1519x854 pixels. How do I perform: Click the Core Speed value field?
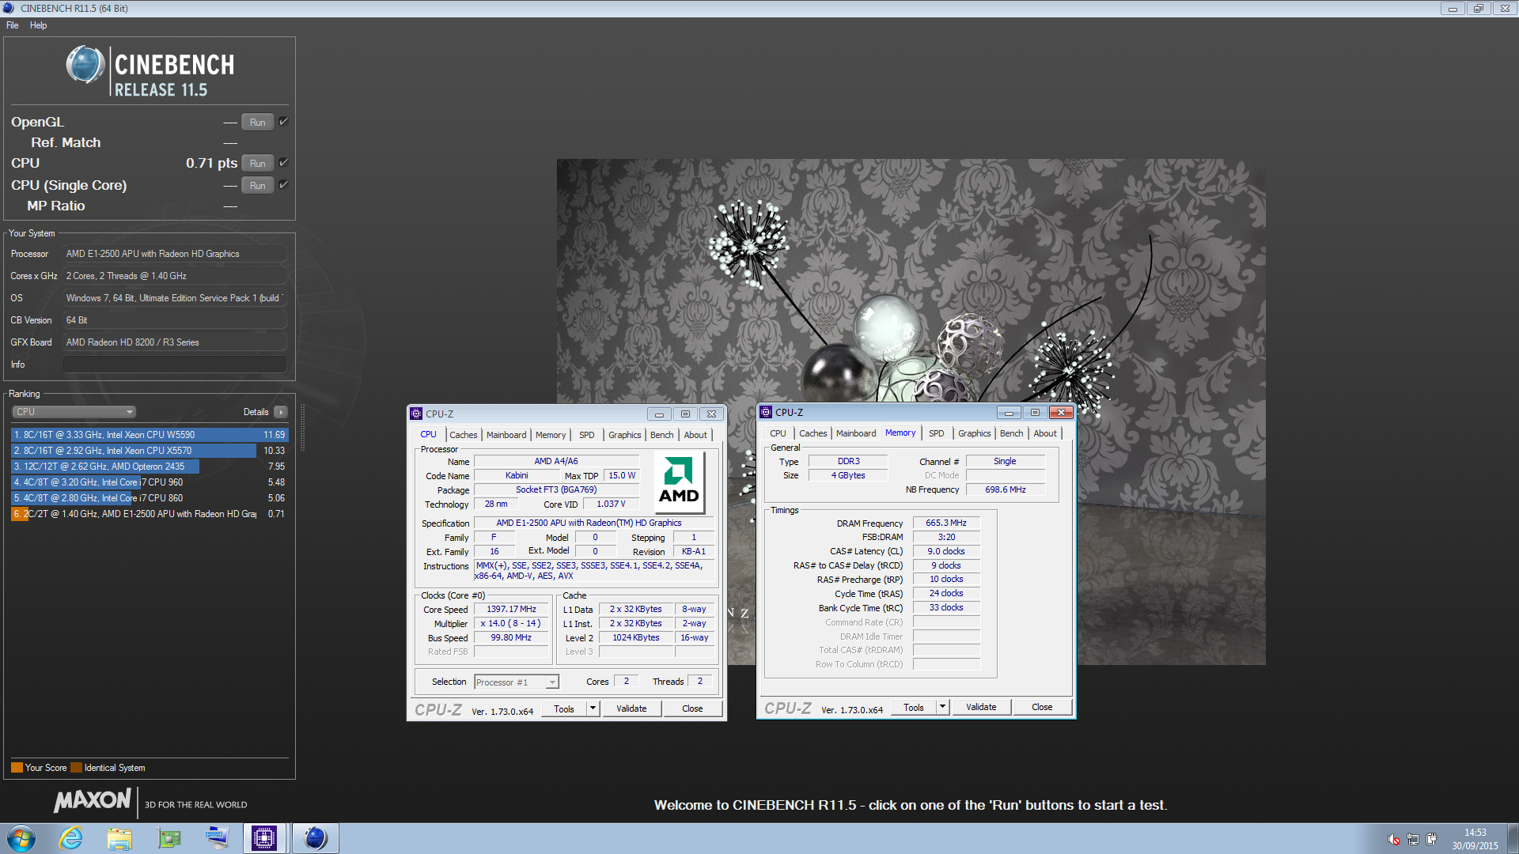click(511, 609)
